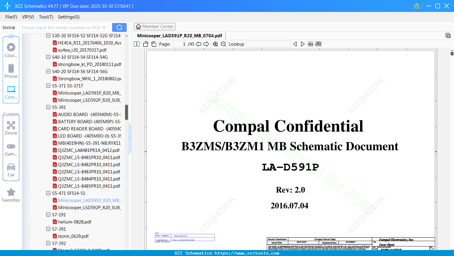The height and width of the screenshot is (256, 454).
Task: Collapse the S40-10 SF314-54 tree node
Action: [x=48, y=57]
